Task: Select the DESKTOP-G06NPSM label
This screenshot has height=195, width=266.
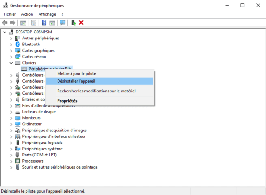Action: click(x=33, y=32)
